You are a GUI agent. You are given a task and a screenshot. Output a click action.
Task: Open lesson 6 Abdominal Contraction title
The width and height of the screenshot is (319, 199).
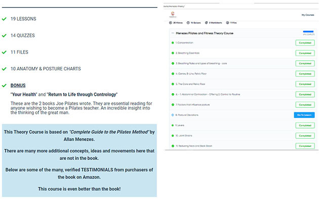(x=208, y=94)
